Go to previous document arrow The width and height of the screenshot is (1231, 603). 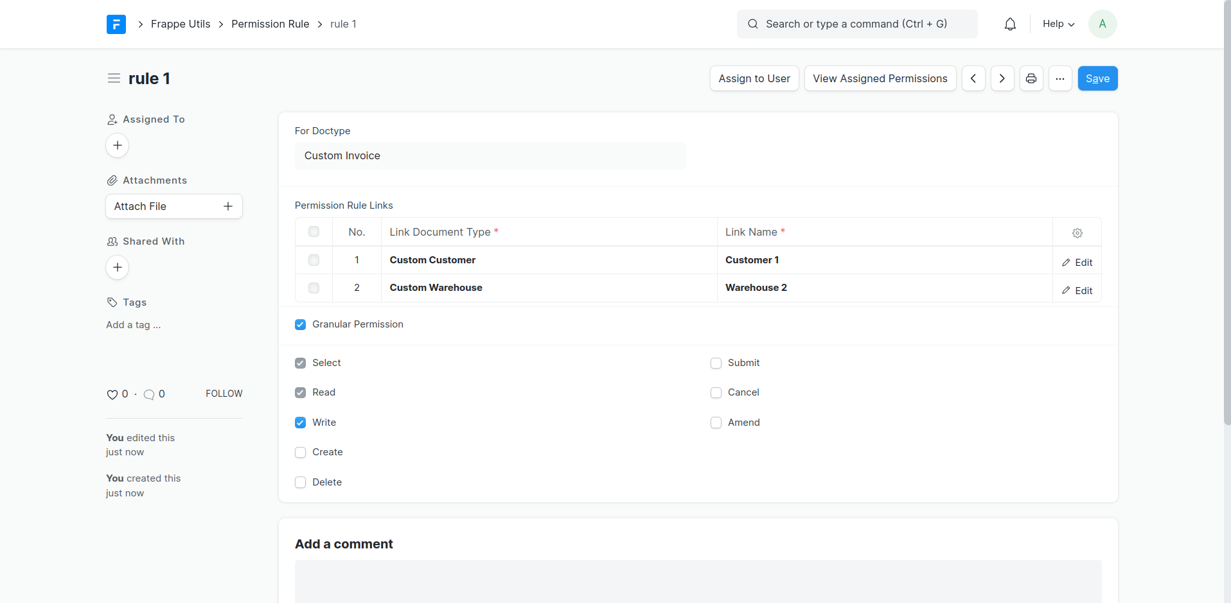coord(973,78)
